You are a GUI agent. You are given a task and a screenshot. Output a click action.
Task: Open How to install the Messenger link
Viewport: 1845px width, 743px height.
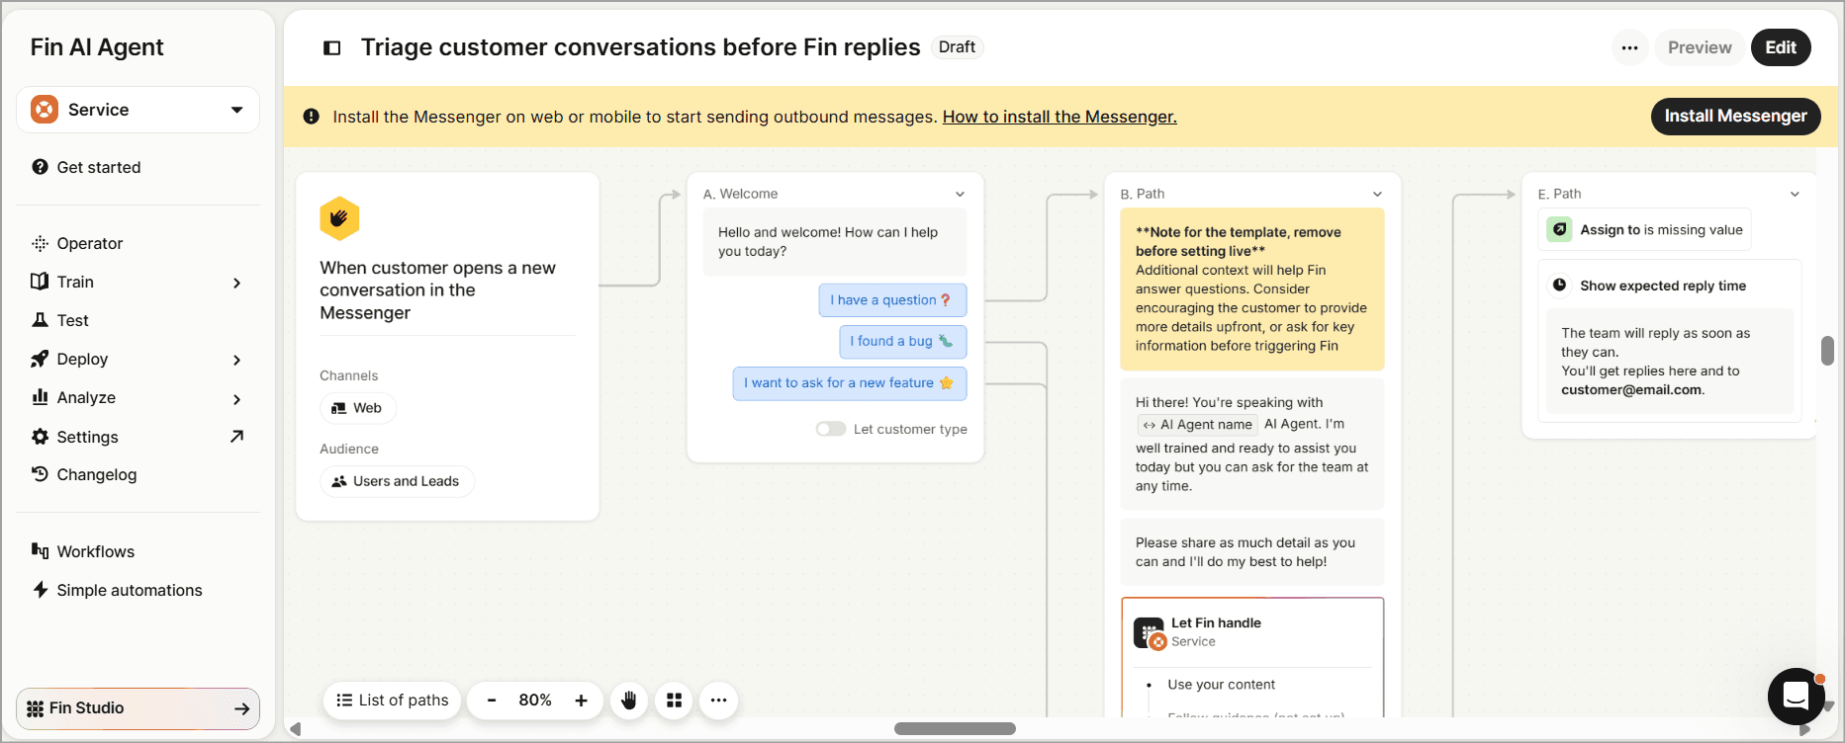click(x=1060, y=117)
